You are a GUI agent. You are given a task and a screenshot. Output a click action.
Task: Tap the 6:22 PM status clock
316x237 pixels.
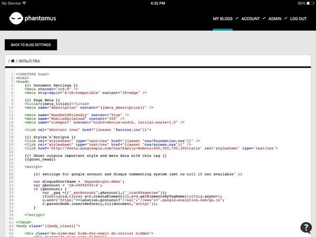tap(158, 3)
